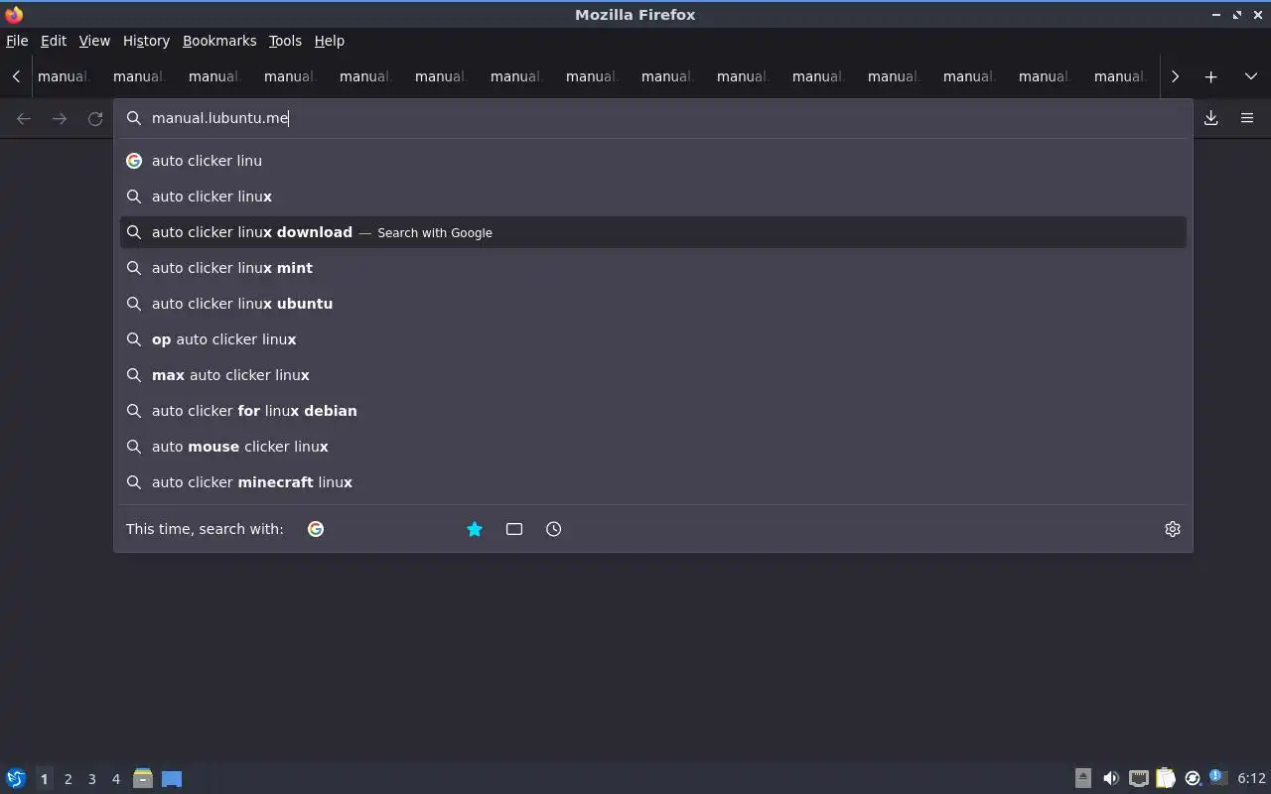This screenshot has height=794, width=1271.
Task: Open search settings gear icon
Action: pyautogui.click(x=1173, y=529)
